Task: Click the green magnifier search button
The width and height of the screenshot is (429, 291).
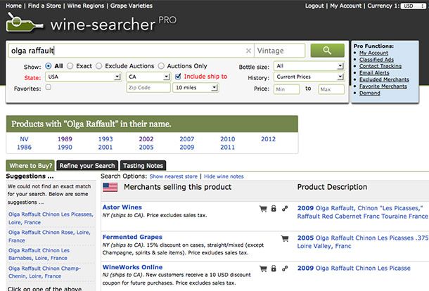Action: pos(327,51)
